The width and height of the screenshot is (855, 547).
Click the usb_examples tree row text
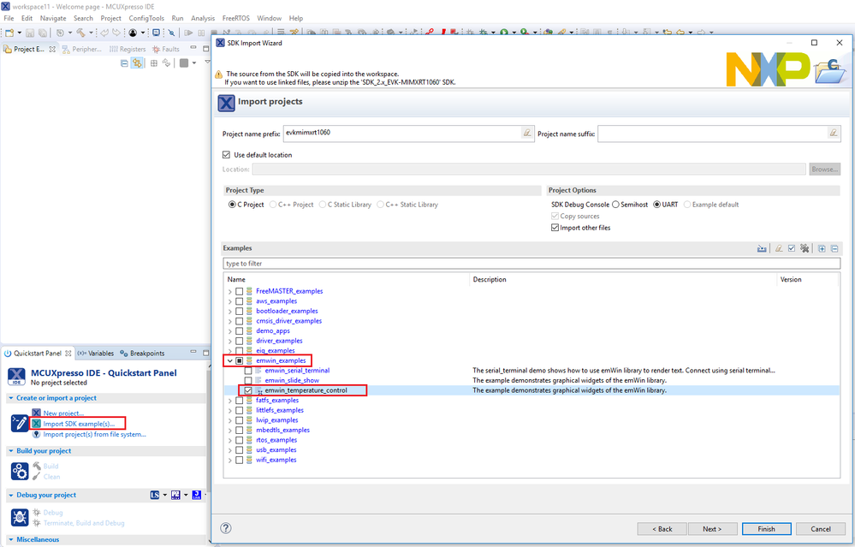point(276,450)
